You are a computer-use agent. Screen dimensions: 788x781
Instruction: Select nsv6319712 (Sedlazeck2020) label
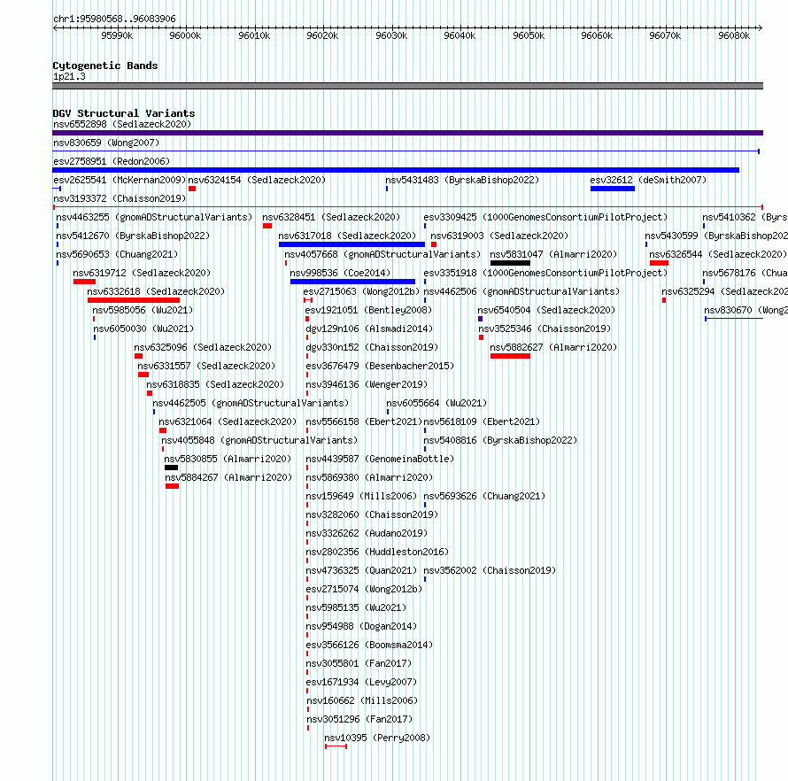[142, 273]
